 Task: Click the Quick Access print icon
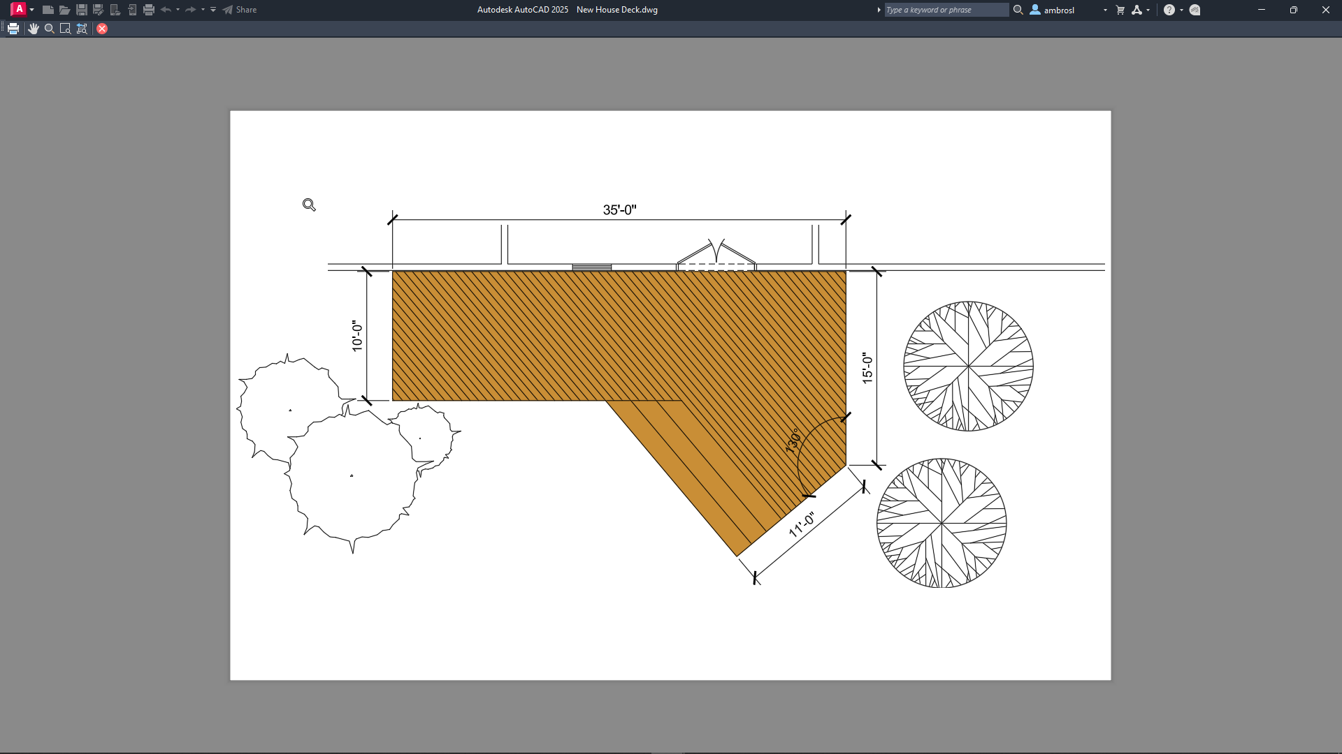tap(148, 10)
